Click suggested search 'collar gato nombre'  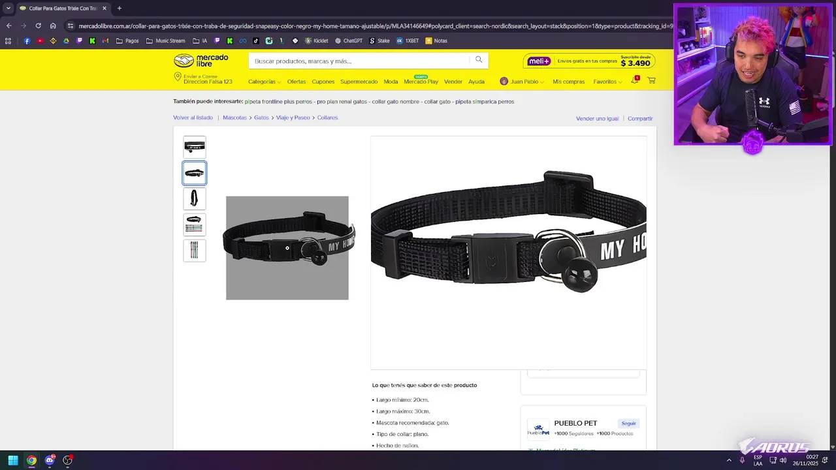coord(396,101)
